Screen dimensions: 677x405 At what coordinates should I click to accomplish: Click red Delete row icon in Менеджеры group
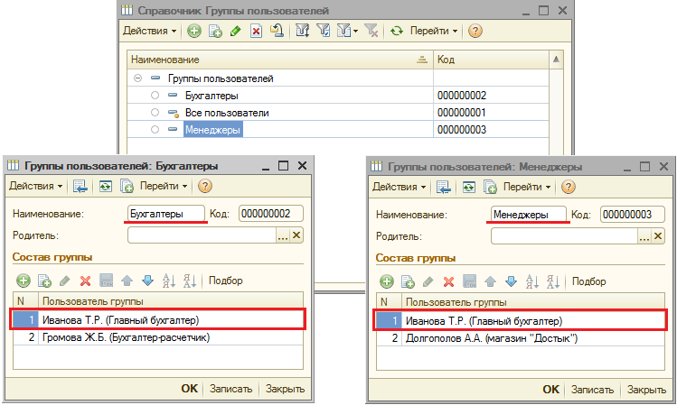(449, 281)
